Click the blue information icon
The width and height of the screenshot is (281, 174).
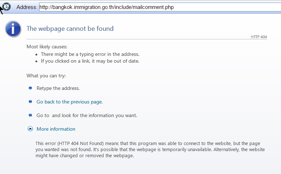tap(13, 29)
